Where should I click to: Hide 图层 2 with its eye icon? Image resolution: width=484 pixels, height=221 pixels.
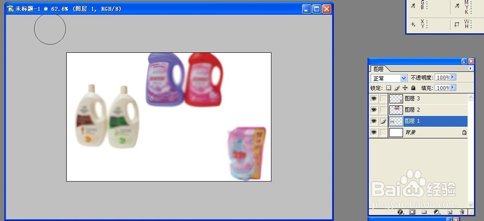pyautogui.click(x=374, y=110)
